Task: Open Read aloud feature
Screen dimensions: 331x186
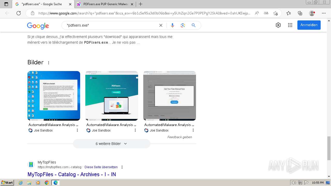Action: tap(257, 13)
